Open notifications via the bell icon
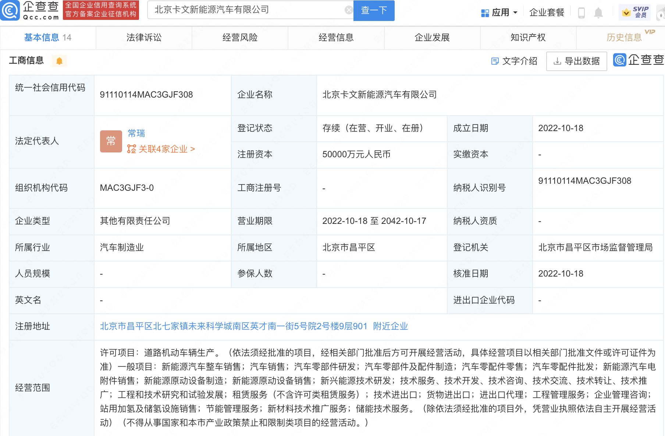Screen dimensions: 665x436 598,13
